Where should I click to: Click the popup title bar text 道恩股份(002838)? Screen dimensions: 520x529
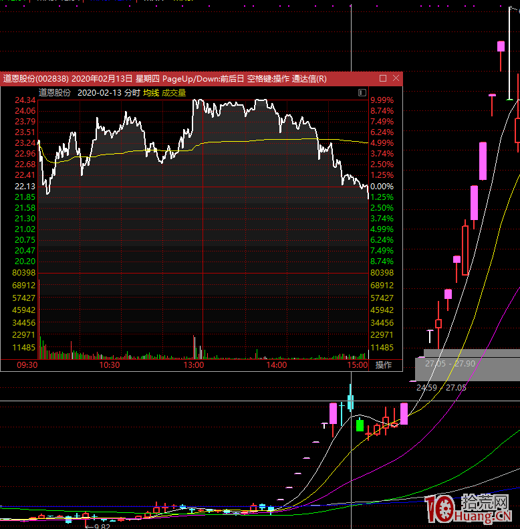point(36,79)
